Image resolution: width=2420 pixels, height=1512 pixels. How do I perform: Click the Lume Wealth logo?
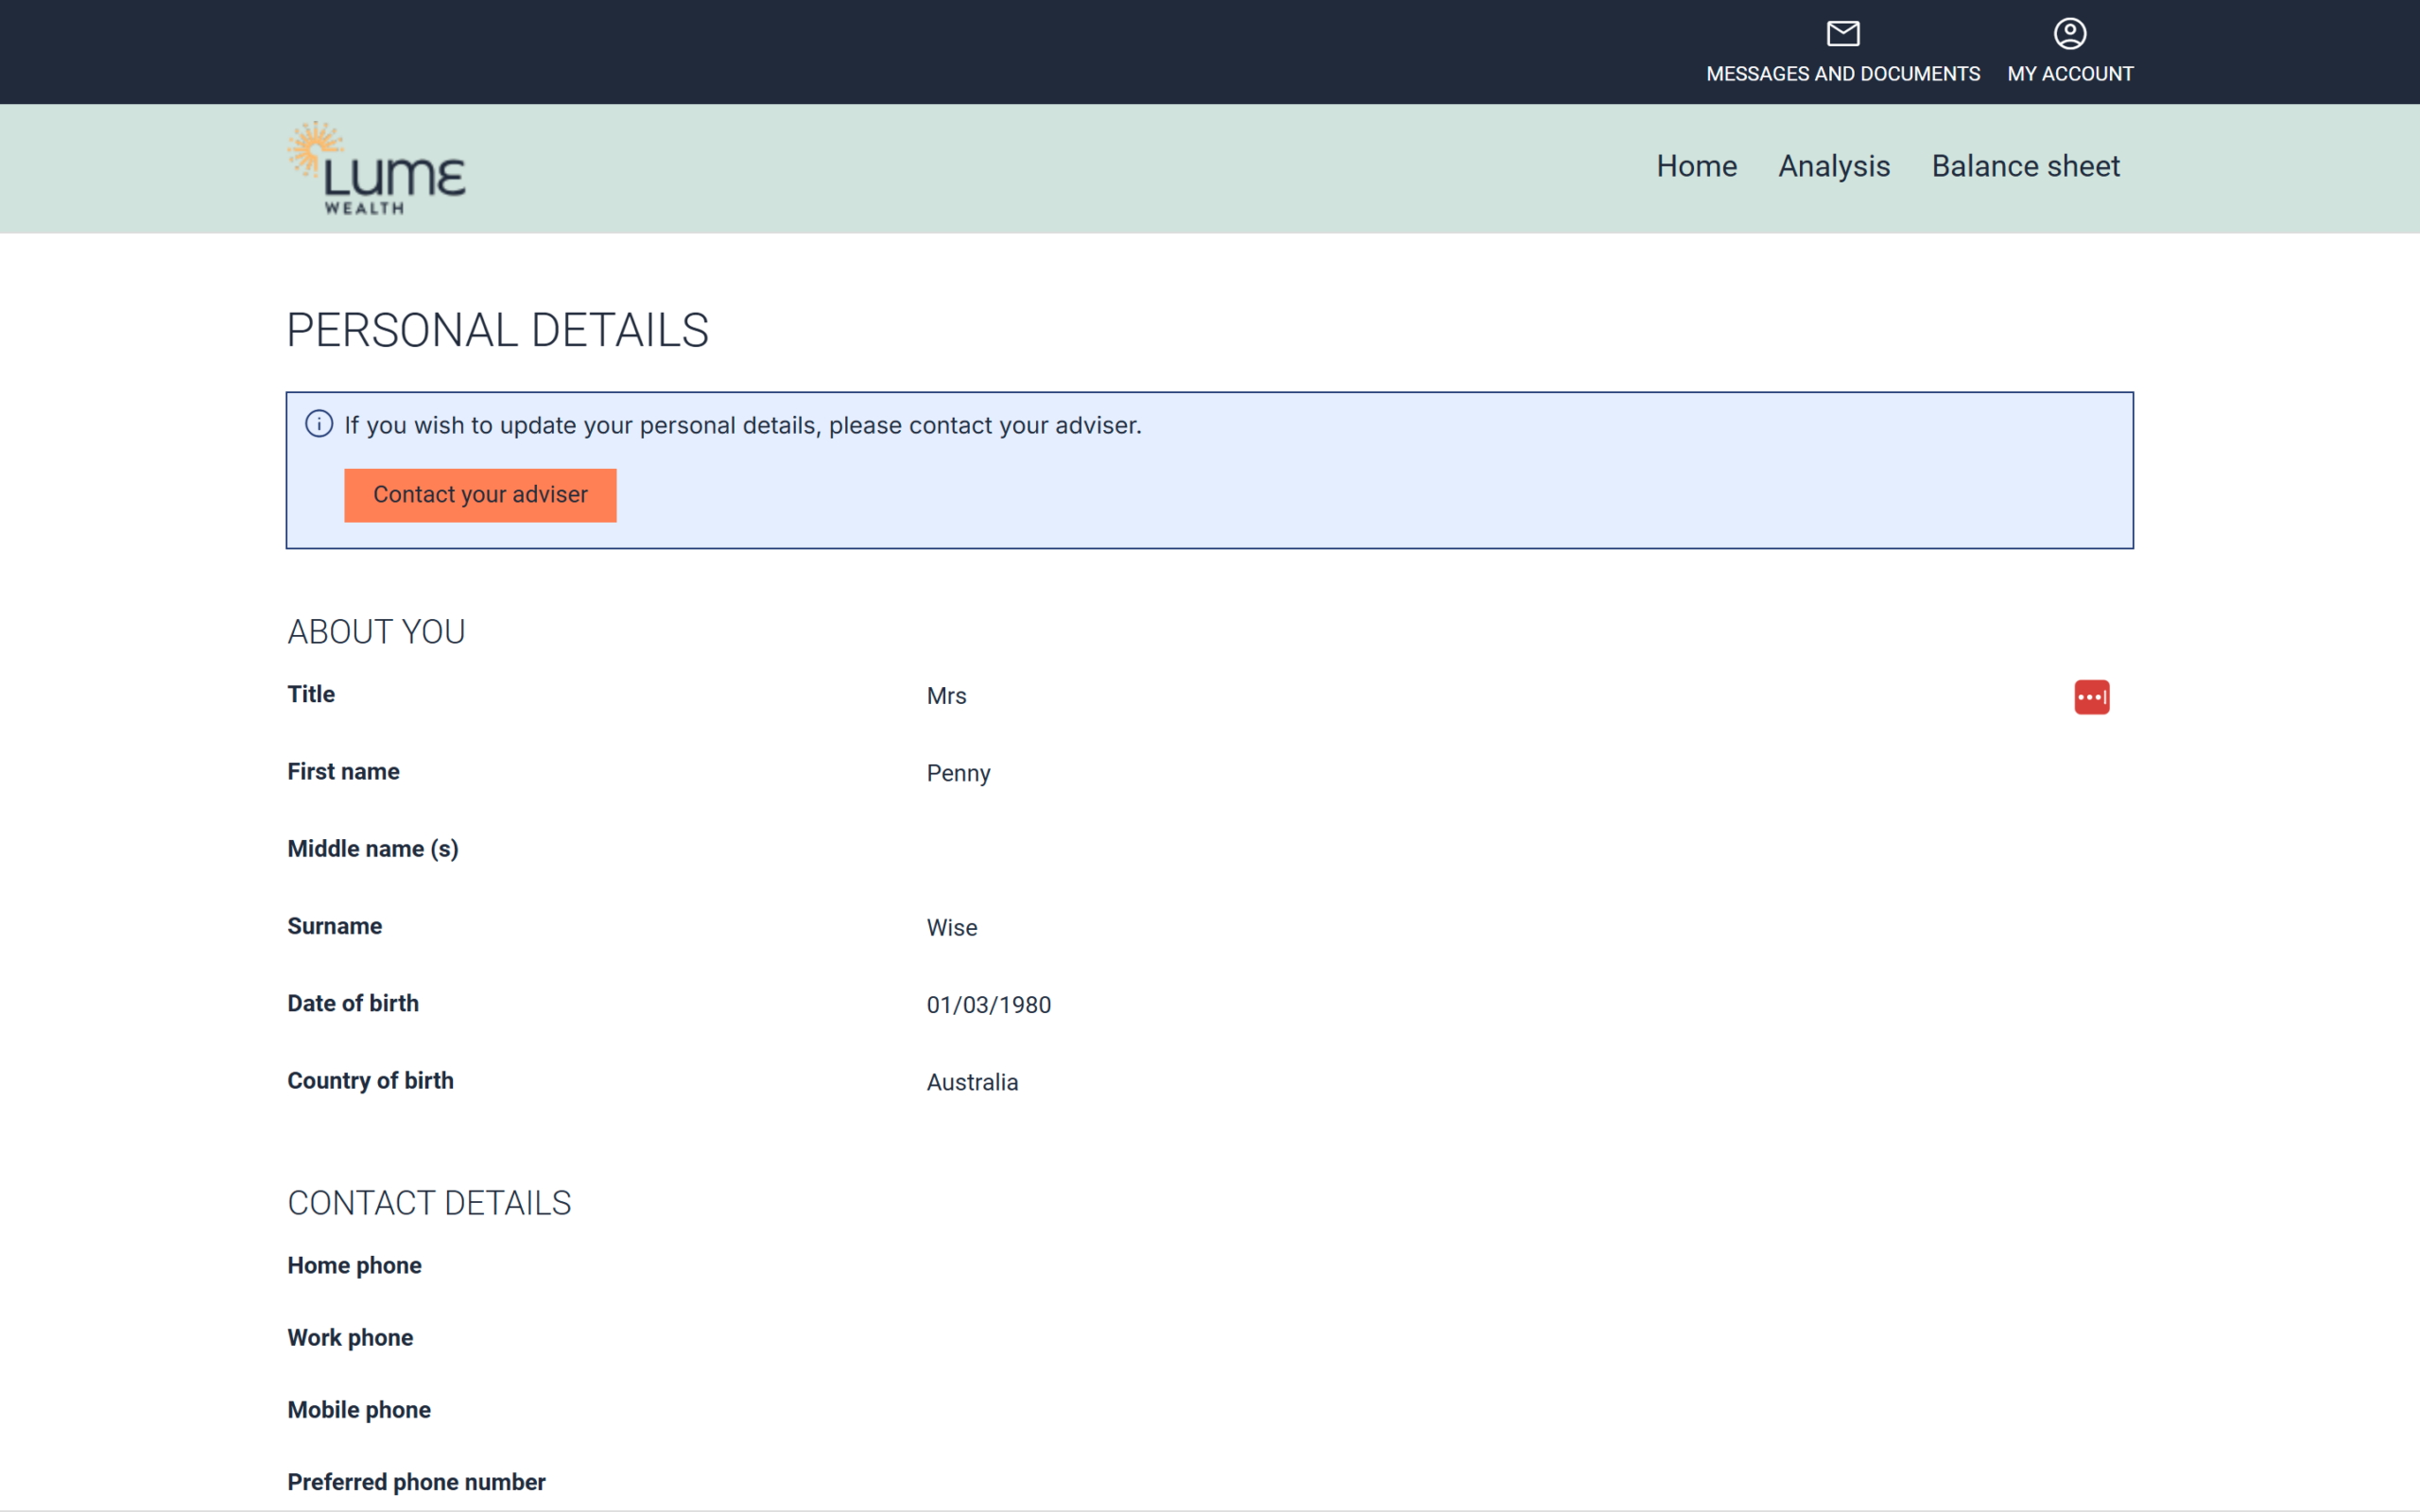coord(376,168)
